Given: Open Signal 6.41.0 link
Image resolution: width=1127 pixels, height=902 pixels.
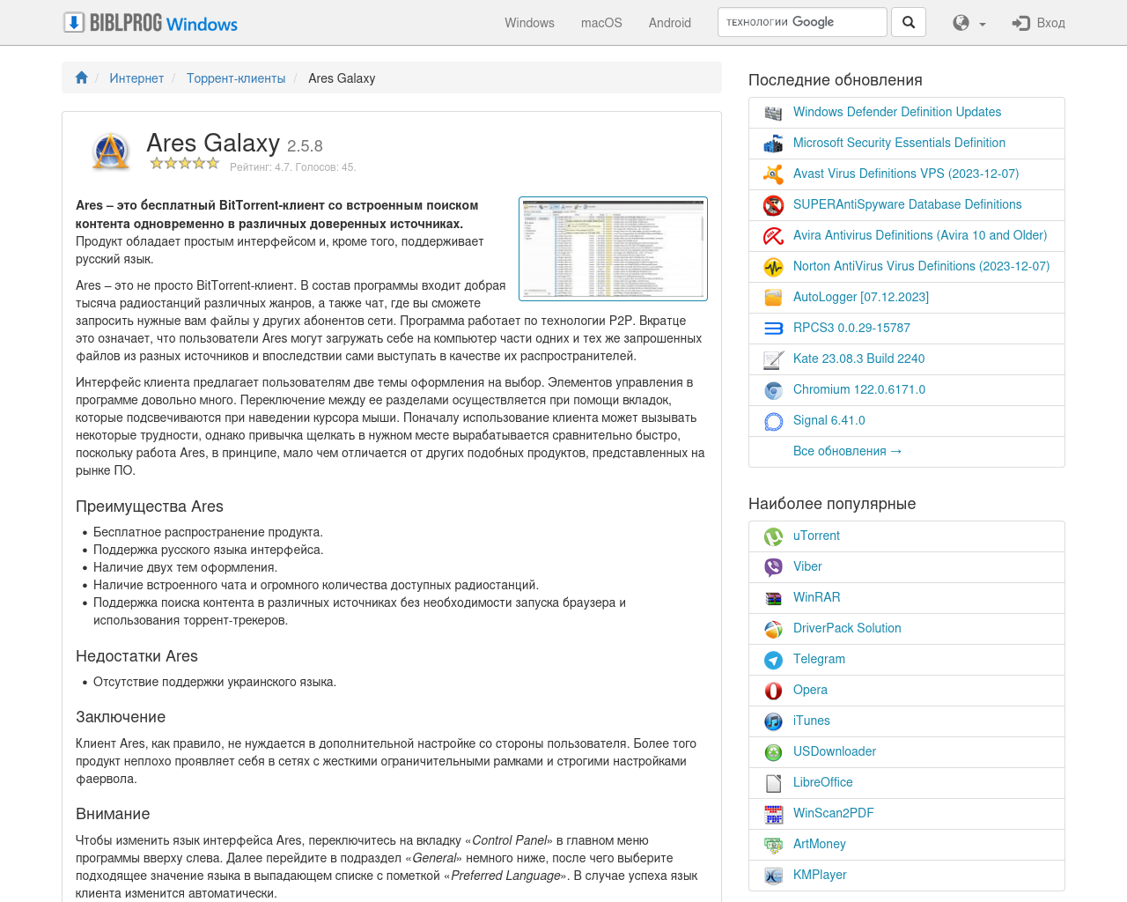Looking at the screenshot, I should 829,420.
